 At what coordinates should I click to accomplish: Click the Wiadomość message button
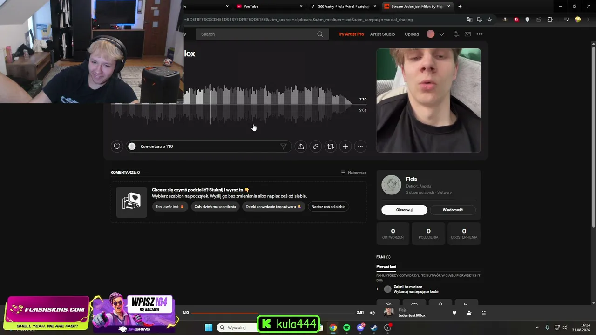coord(453,210)
